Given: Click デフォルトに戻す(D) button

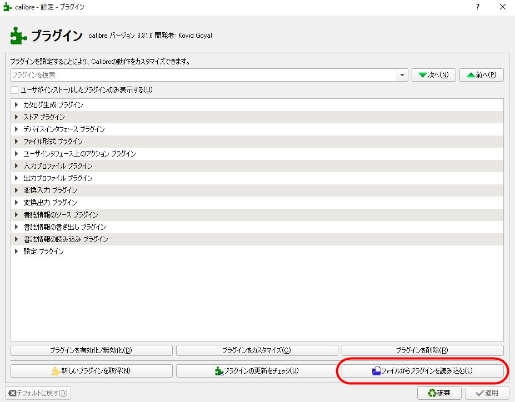Looking at the screenshot, I should click(x=38, y=393).
